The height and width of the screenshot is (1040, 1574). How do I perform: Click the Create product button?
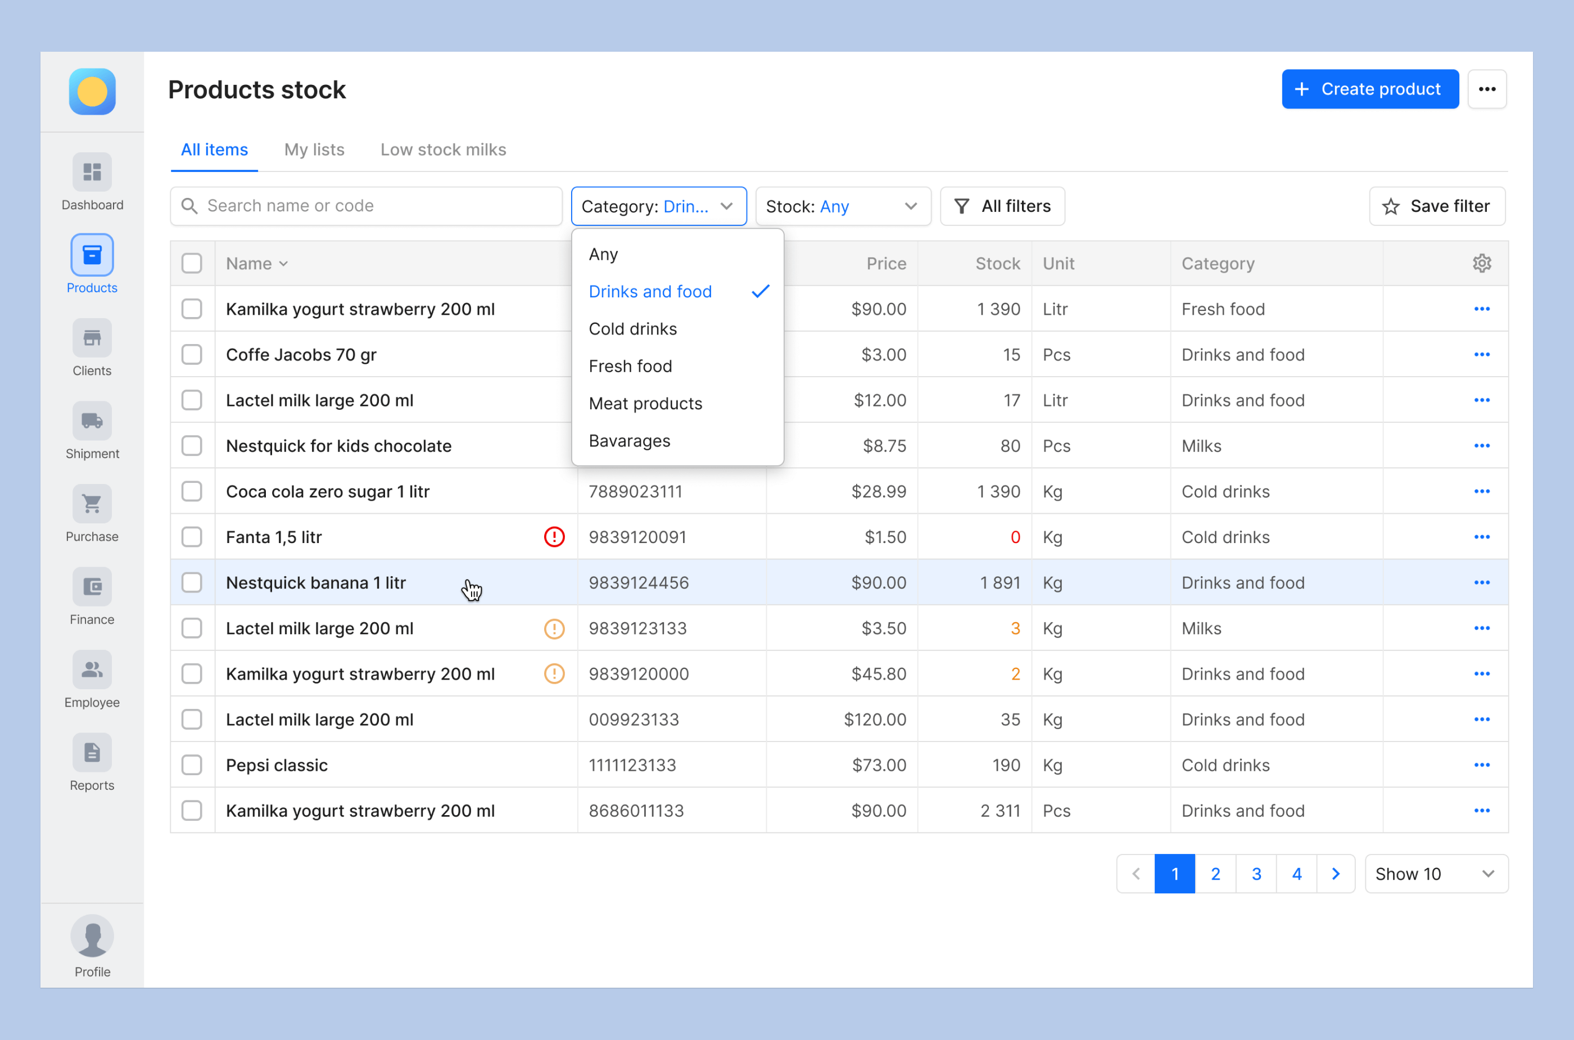(x=1370, y=88)
